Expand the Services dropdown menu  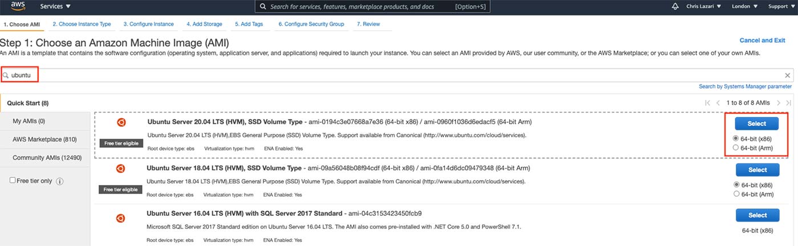pos(55,7)
